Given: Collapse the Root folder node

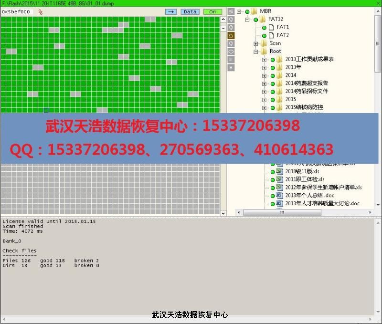Looking at the screenshot, I should click(x=256, y=52).
